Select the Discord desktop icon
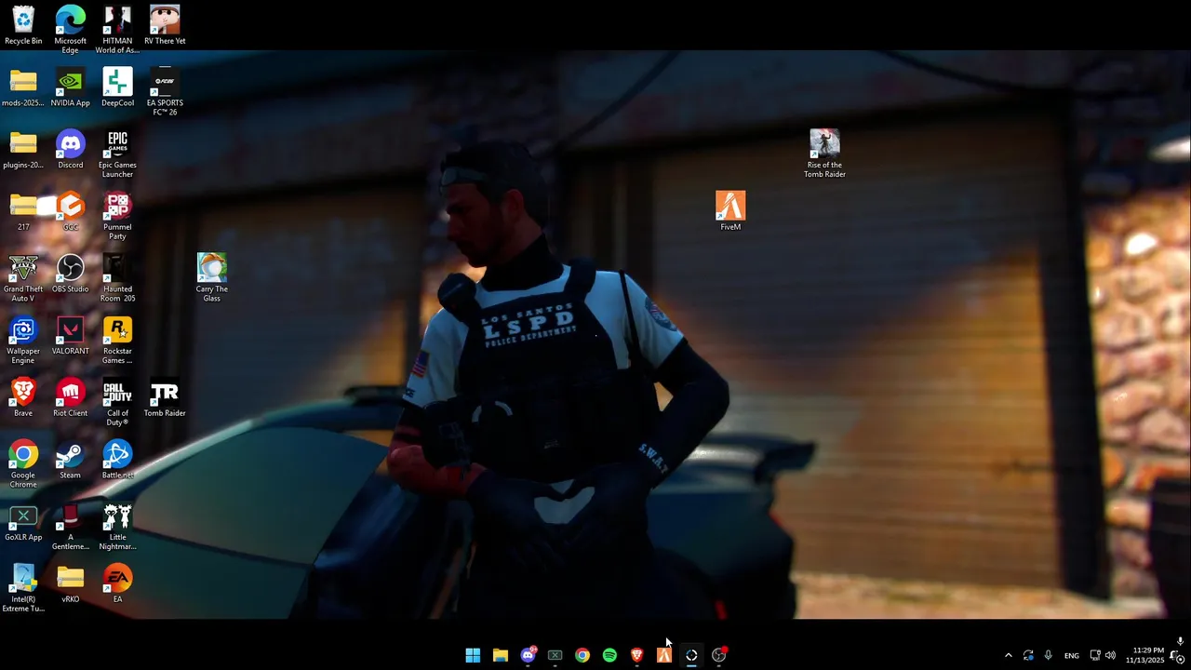The height and width of the screenshot is (670, 1191). tap(71, 150)
